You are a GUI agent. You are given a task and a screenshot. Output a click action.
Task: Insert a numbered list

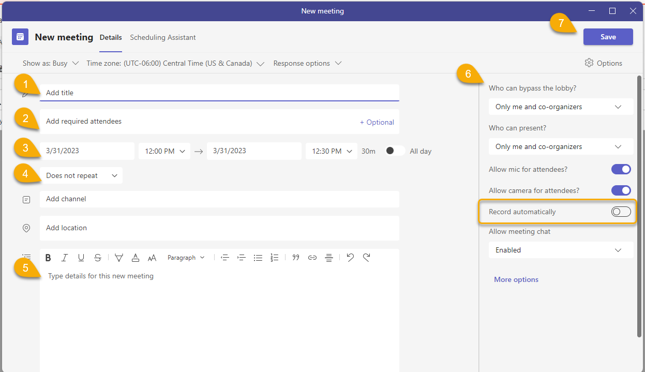pos(275,258)
